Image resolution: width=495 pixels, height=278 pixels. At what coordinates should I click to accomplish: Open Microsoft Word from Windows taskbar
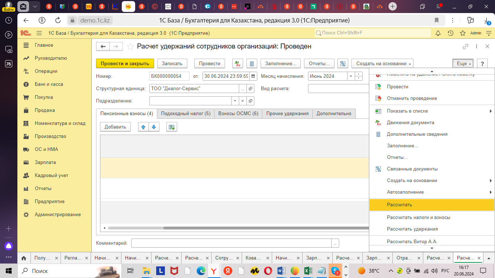[x=282, y=271]
